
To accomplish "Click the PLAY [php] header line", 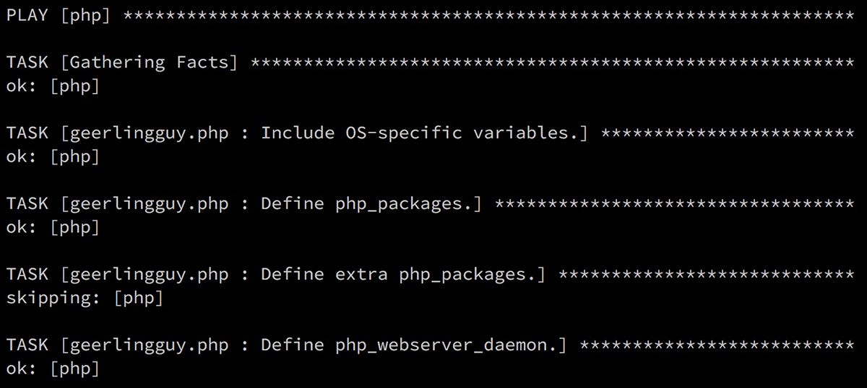I will click(x=431, y=15).
